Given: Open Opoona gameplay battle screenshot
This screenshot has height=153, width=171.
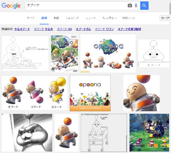Looking at the screenshot, I should tap(149, 133).
